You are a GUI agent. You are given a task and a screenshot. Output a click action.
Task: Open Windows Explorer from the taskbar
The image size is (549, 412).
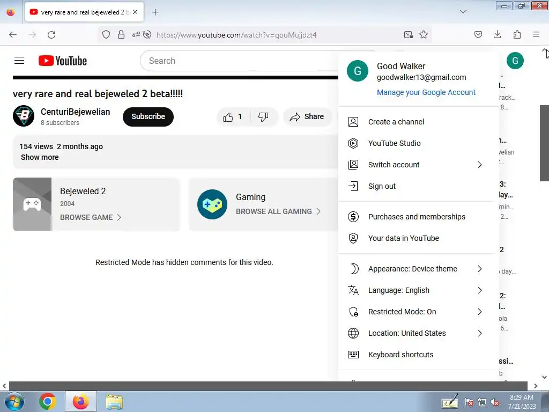(x=114, y=402)
